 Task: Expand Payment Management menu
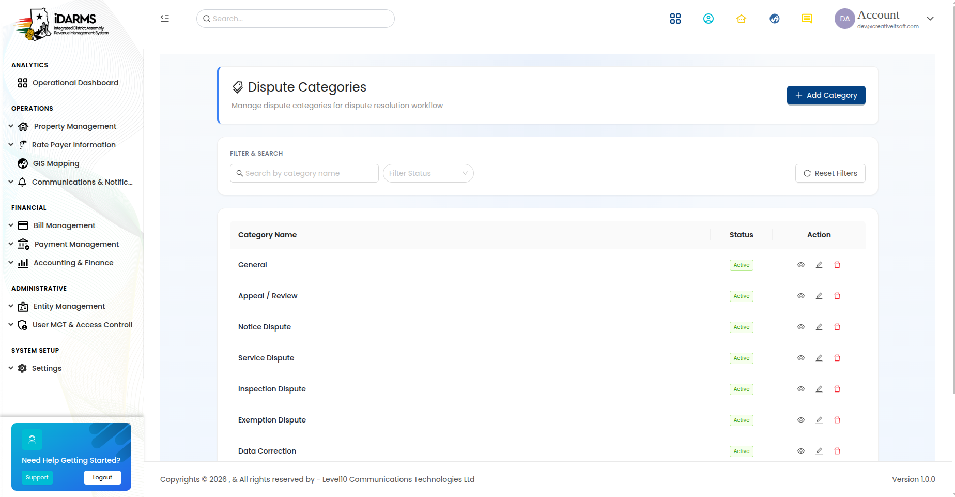(x=11, y=244)
